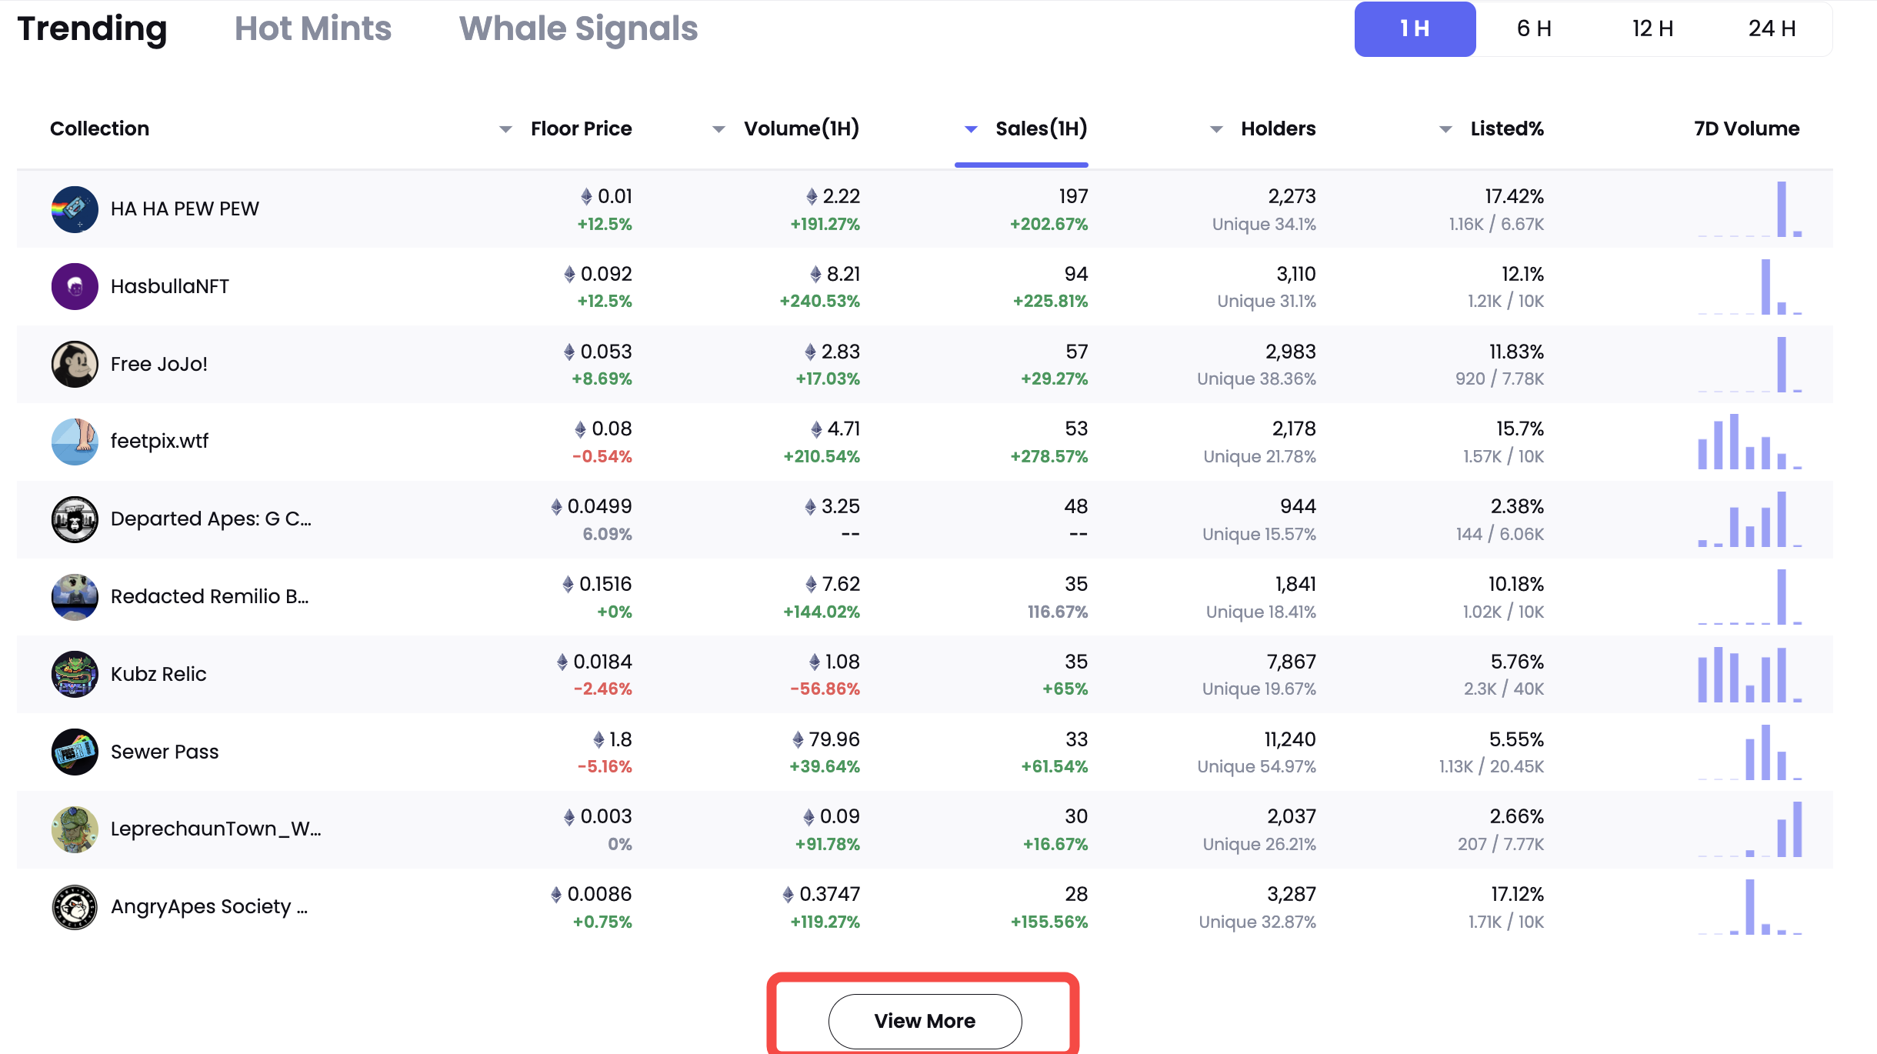Open the Sewer Pass collection icon

75,752
